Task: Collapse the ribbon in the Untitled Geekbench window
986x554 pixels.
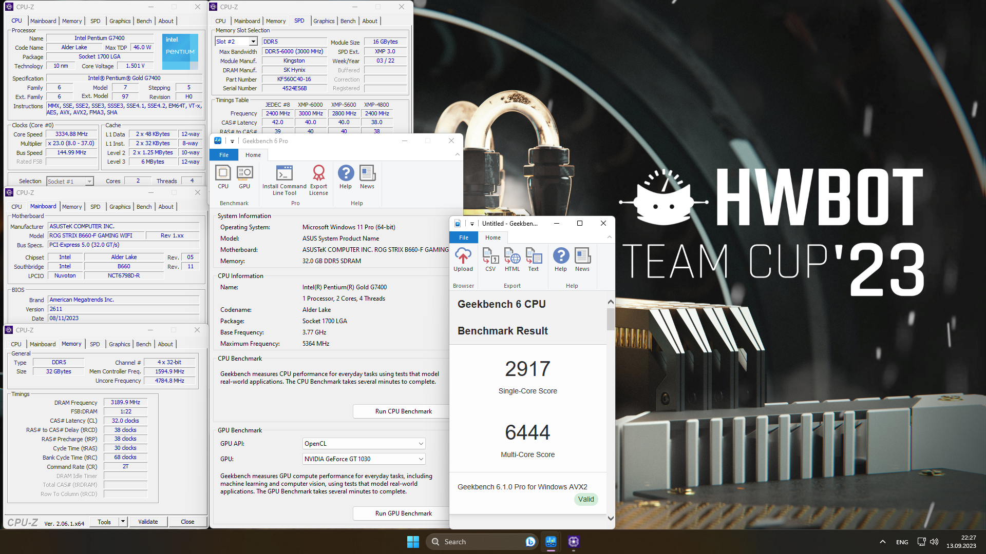Action: (x=609, y=237)
